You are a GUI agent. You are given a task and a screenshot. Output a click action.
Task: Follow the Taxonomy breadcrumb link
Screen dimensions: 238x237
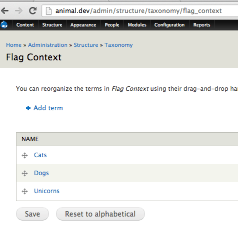118,45
